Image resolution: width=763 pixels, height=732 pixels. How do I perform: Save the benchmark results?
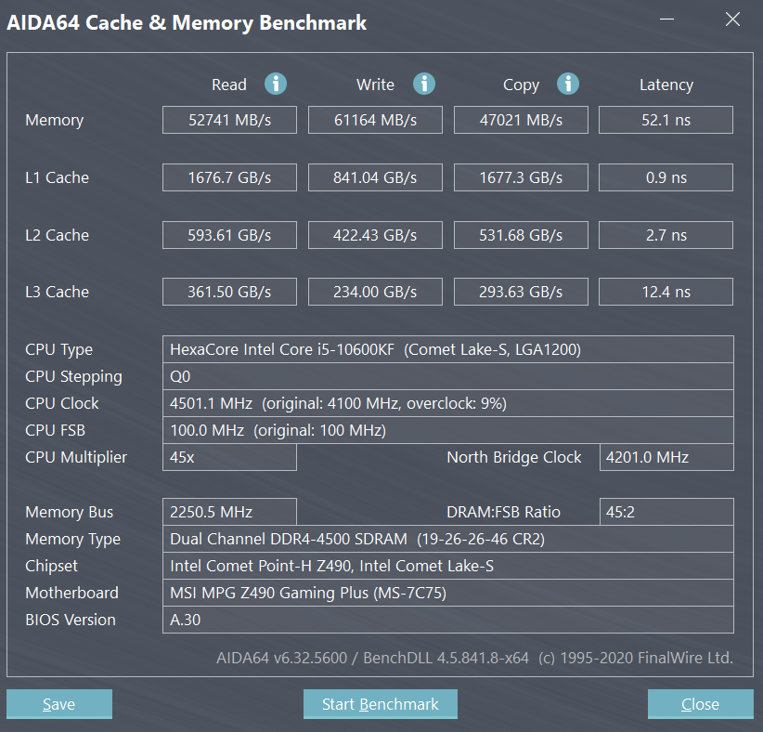click(58, 703)
